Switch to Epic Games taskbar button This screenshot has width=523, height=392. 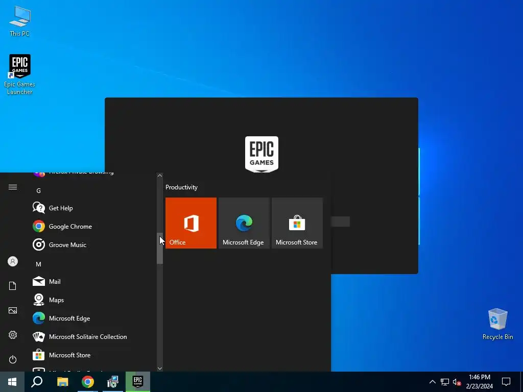click(138, 382)
